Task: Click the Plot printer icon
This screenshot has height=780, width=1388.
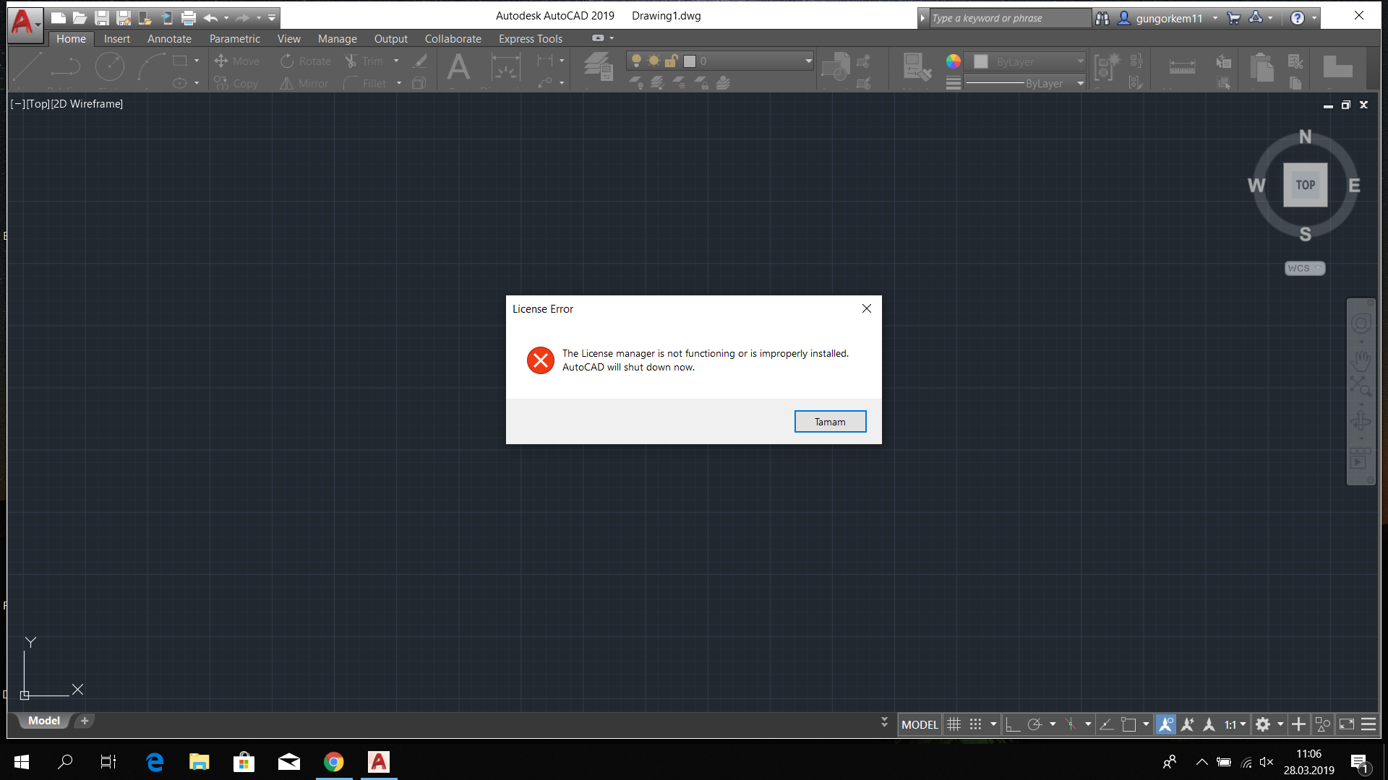Action: tap(189, 18)
